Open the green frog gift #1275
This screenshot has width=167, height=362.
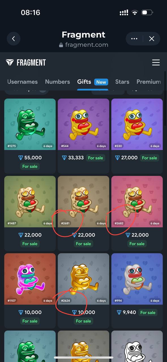[30, 124]
